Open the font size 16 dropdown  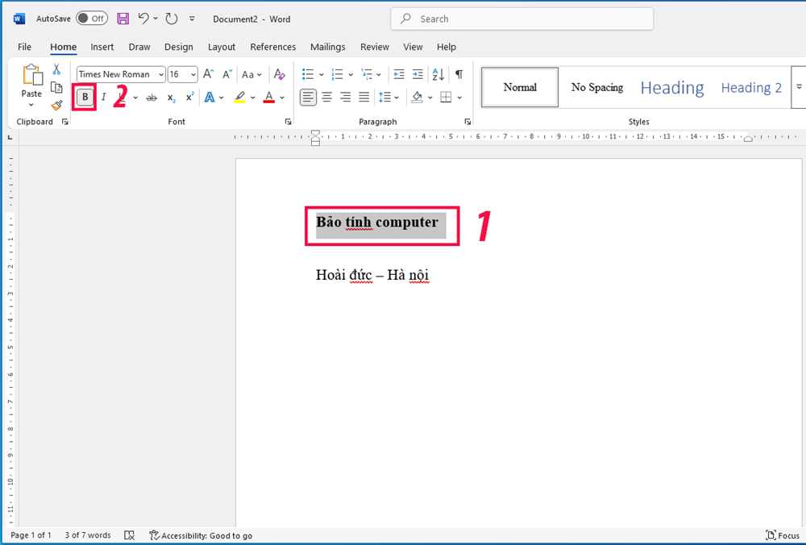click(193, 74)
